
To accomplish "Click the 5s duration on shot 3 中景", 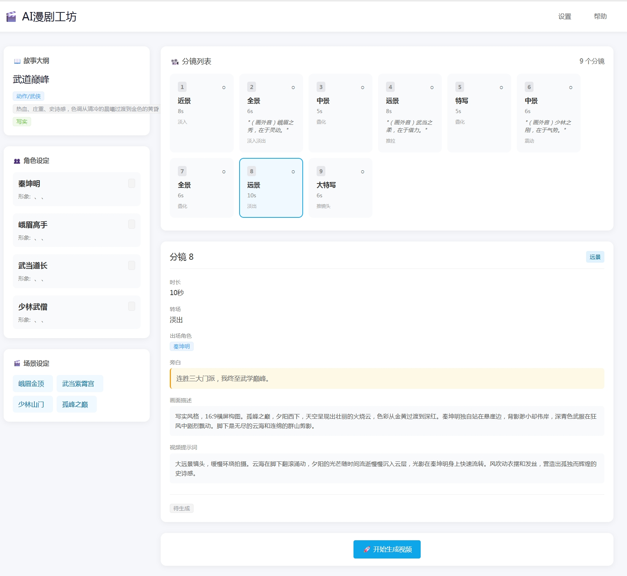I will pos(320,111).
